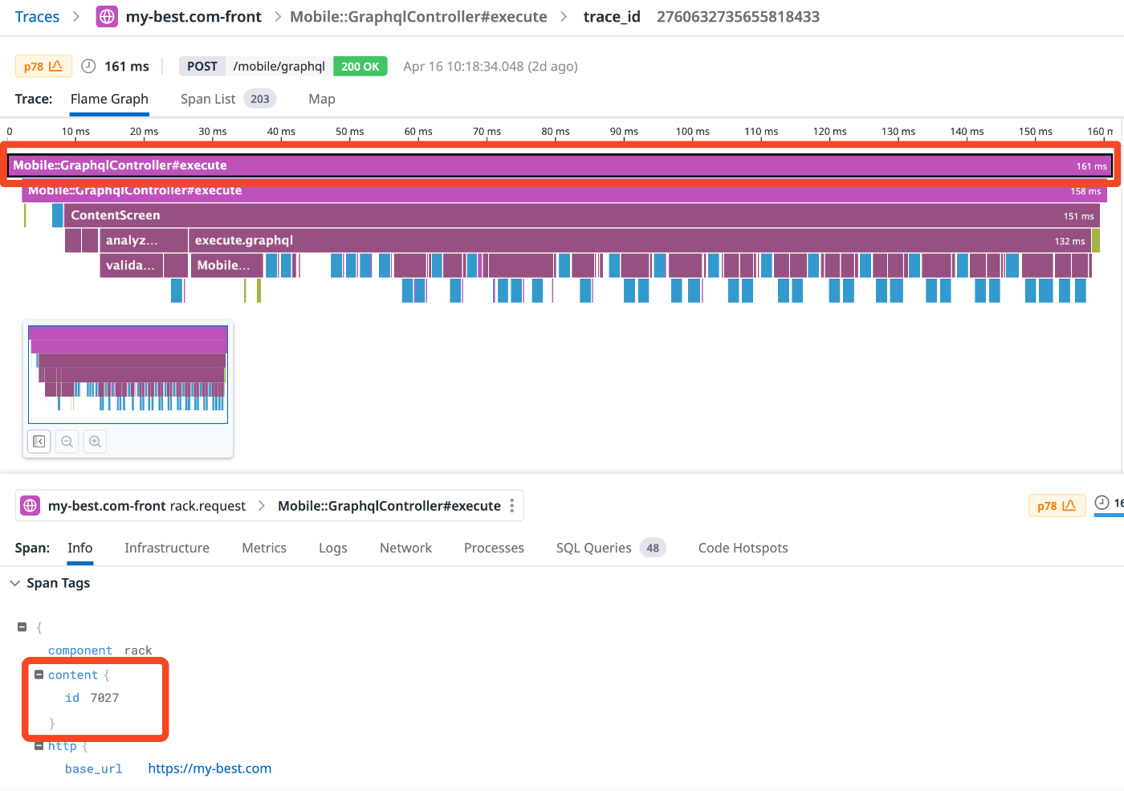Zoom out the flame graph minimap
This screenshot has width=1124, height=791.
click(67, 442)
